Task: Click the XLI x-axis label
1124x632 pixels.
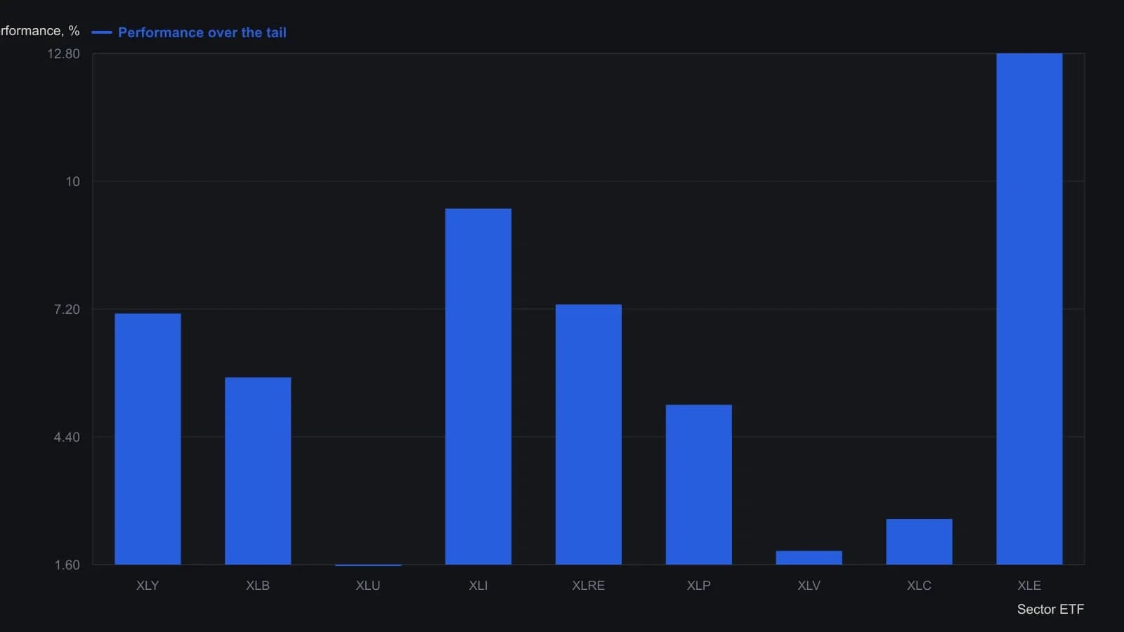Action: (478, 586)
